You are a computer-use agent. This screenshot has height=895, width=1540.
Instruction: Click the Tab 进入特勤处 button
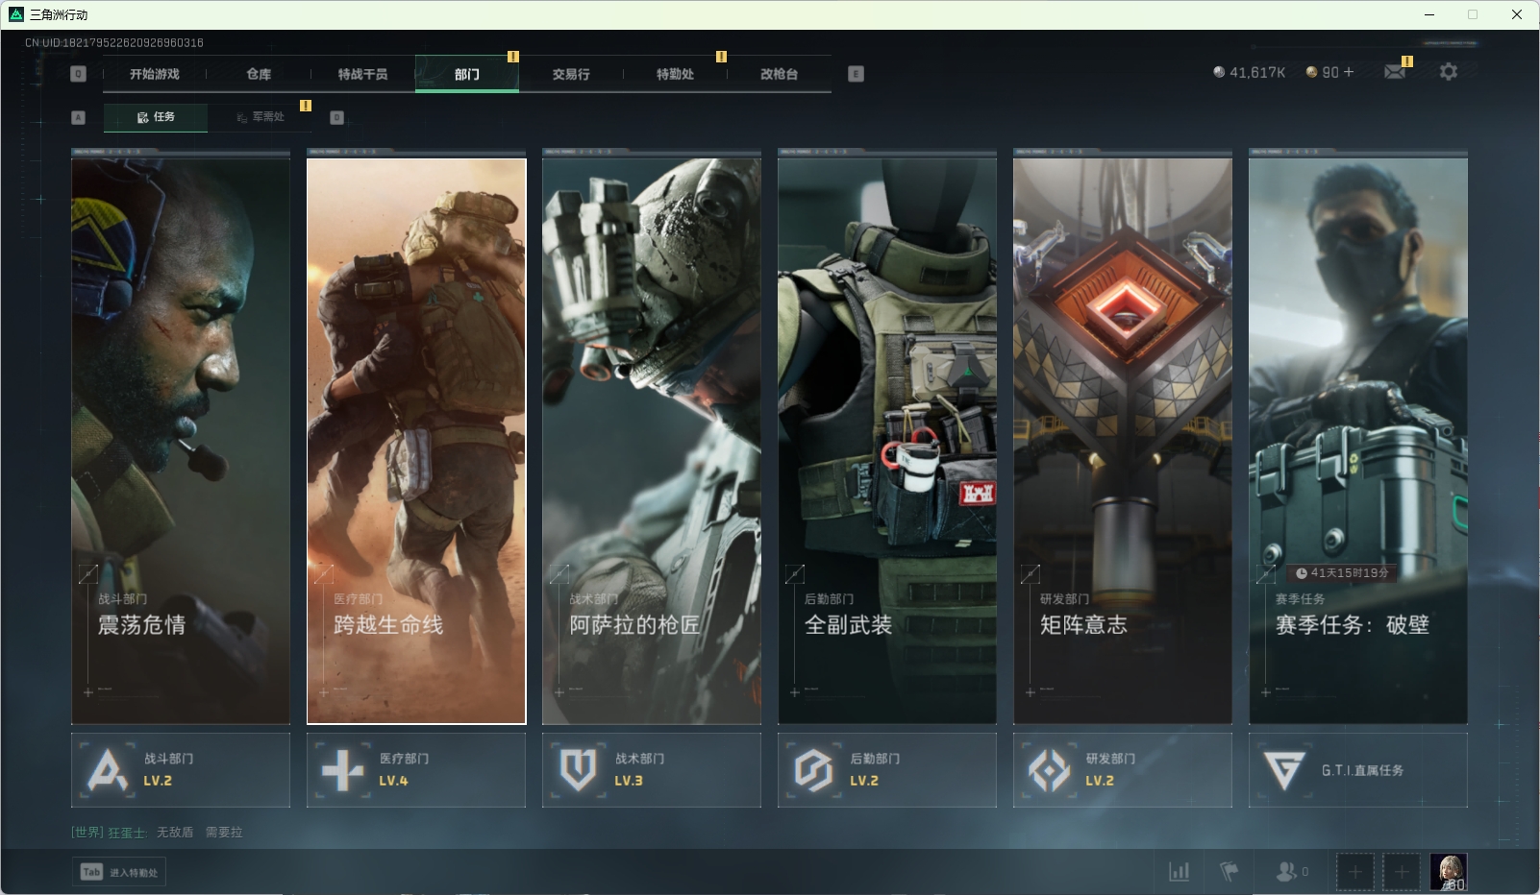(x=119, y=872)
